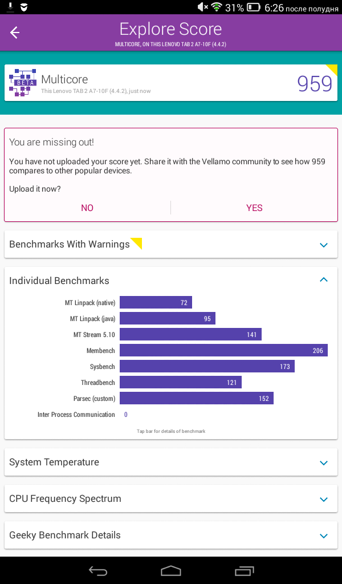Expand the System Temperature section
The height and width of the screenshot is (584, 342).
coord(171,462)
